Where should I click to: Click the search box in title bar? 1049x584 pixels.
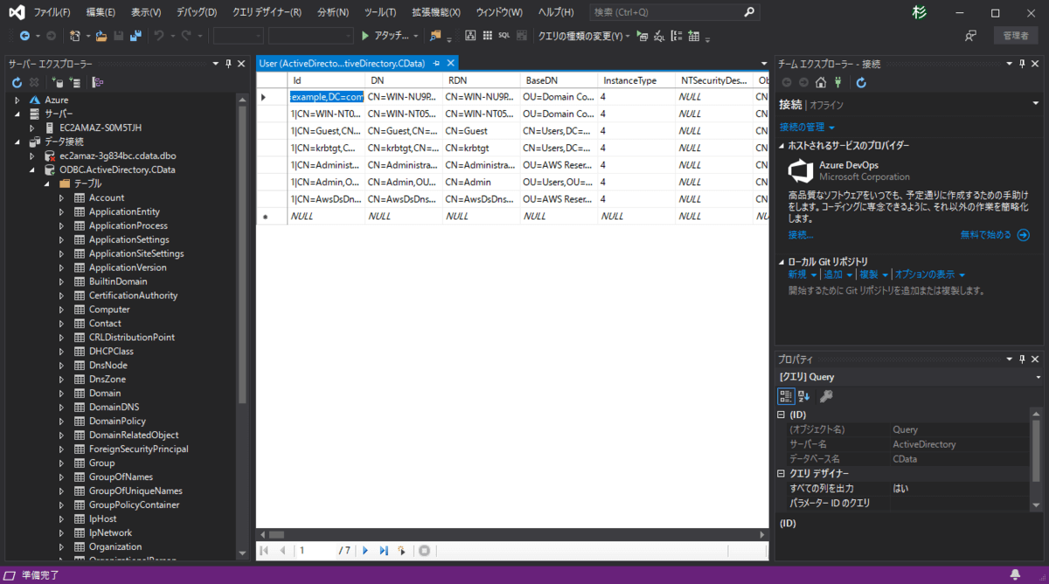pos(666,12)
